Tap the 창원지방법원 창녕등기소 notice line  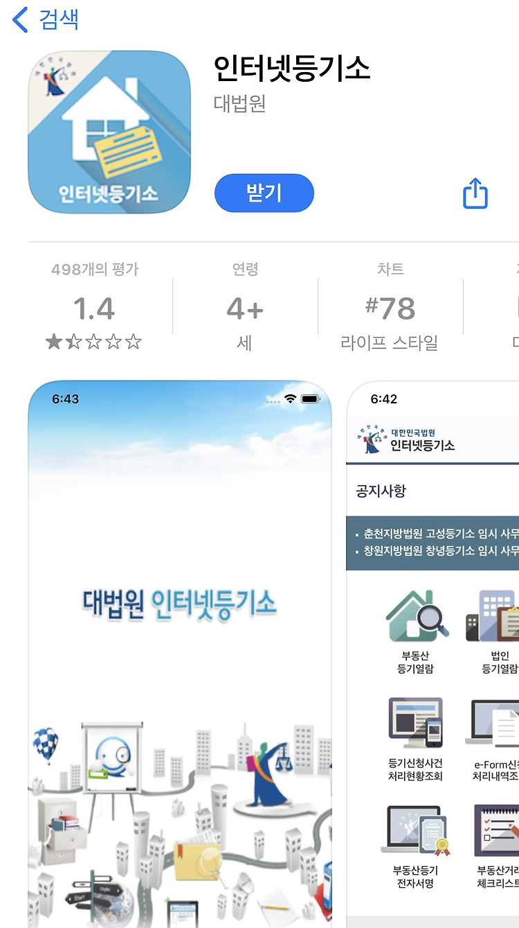[x=437, y=551]
